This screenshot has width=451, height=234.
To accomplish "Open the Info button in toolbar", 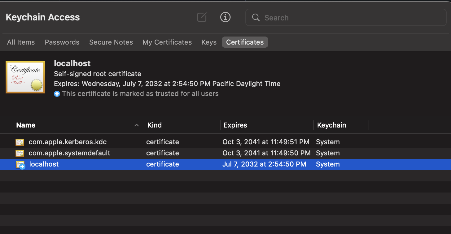I will 225,17.
